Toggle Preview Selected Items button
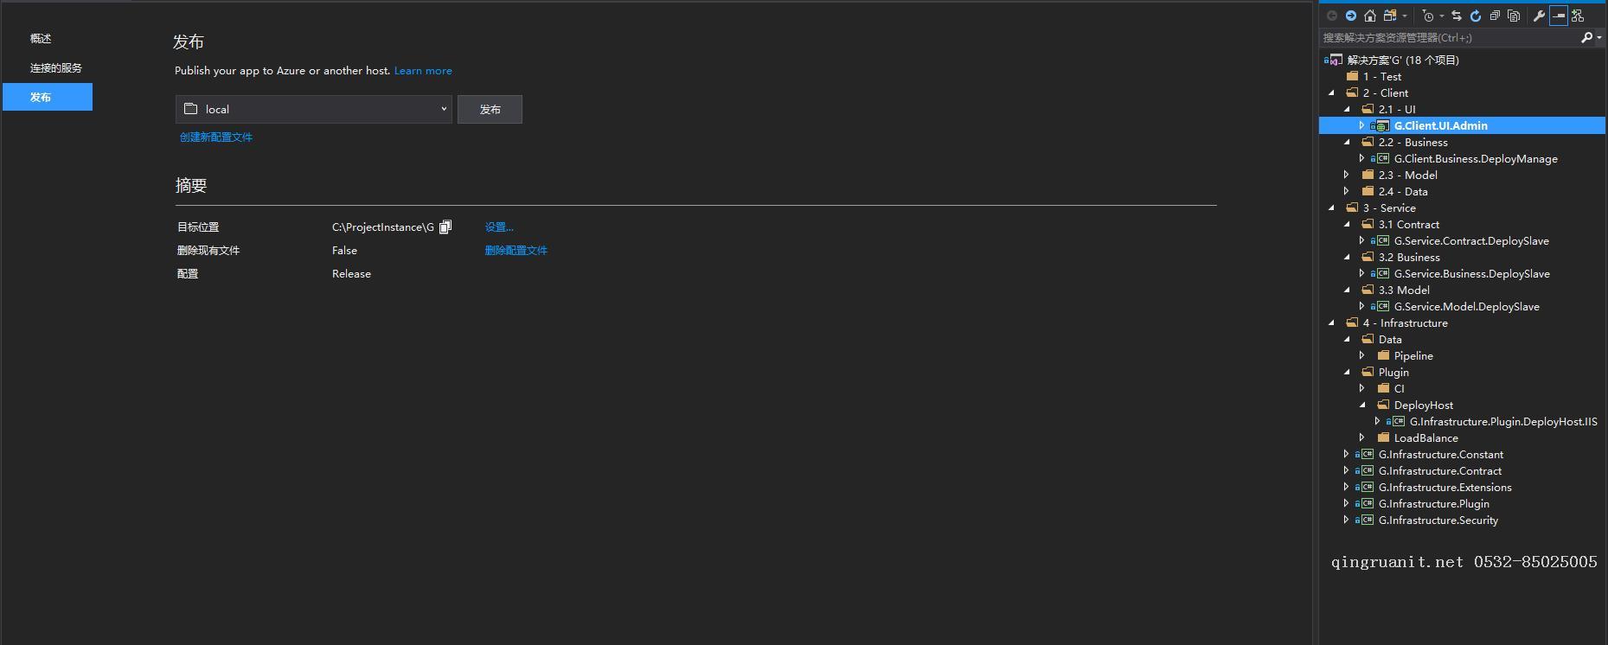This screenshot has width=1608, height=645. click(1559, 16)
